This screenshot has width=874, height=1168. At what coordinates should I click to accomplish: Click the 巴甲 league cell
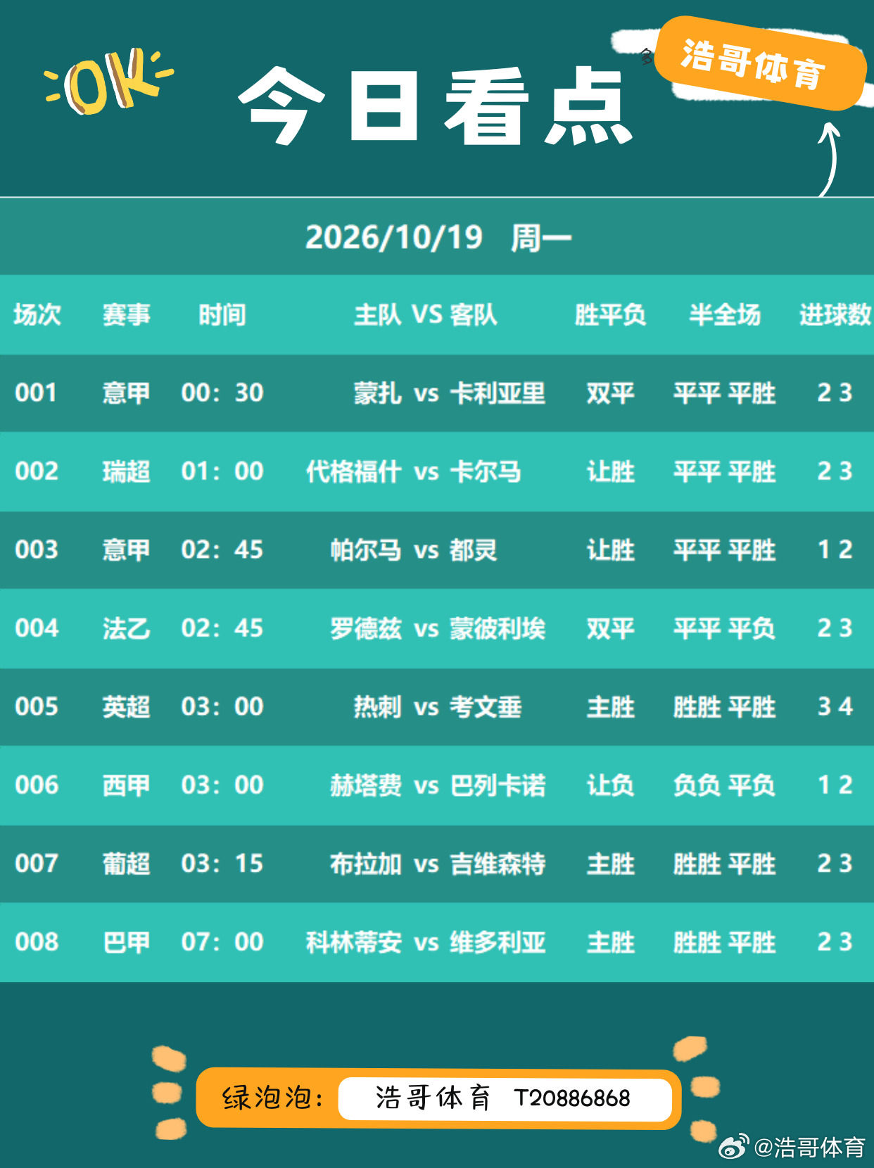pos(127,941)
